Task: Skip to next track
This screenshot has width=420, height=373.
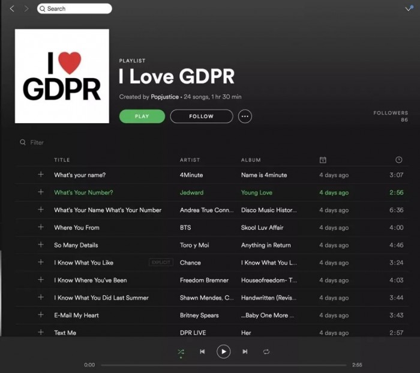Action: (x=245, y=351)
